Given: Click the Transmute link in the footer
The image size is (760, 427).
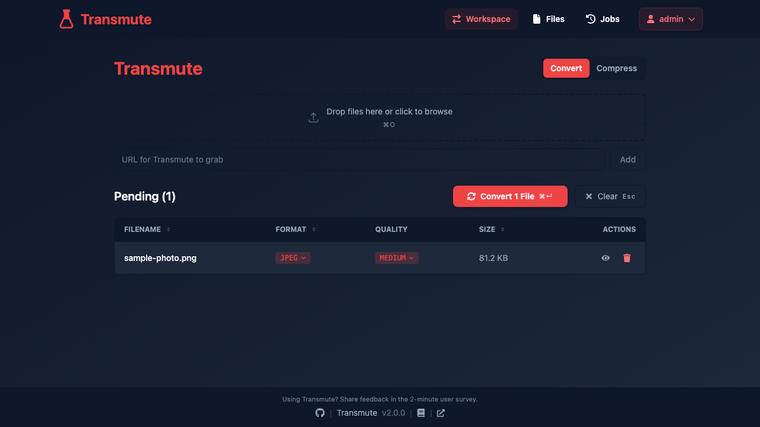Looking at the screenshot, I should point(357,413).
